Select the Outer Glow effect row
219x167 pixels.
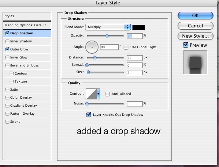pyautogui.click(x=27, y=49)
